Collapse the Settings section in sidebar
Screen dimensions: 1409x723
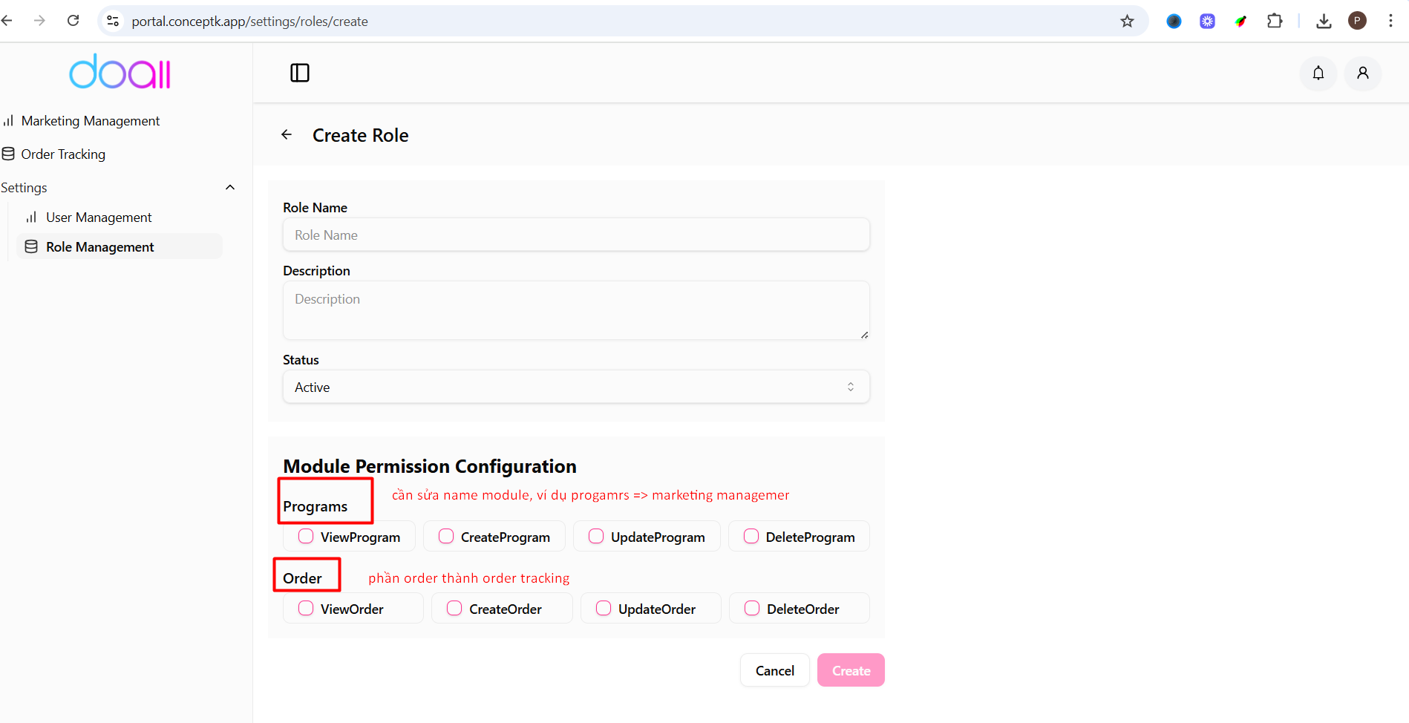coord(230,187)
